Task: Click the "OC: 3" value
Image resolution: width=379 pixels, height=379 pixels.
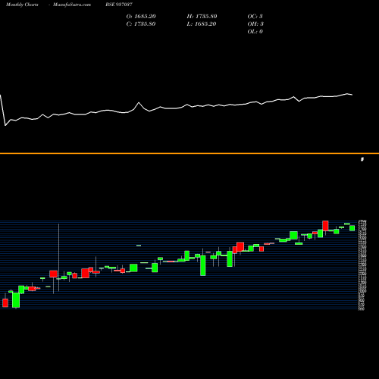Action: click(255, 17)
